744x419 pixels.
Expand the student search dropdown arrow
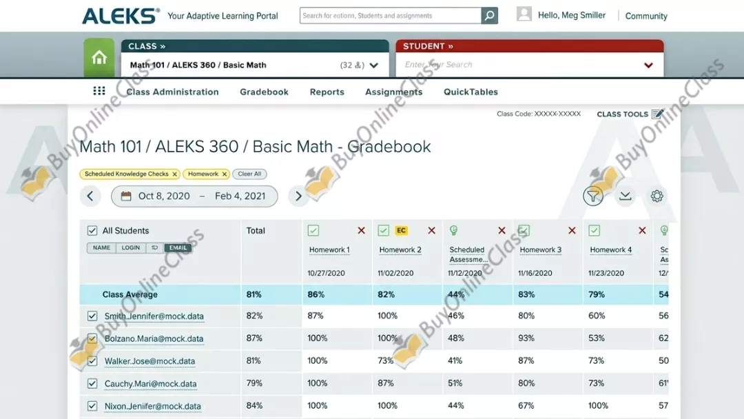648,65
